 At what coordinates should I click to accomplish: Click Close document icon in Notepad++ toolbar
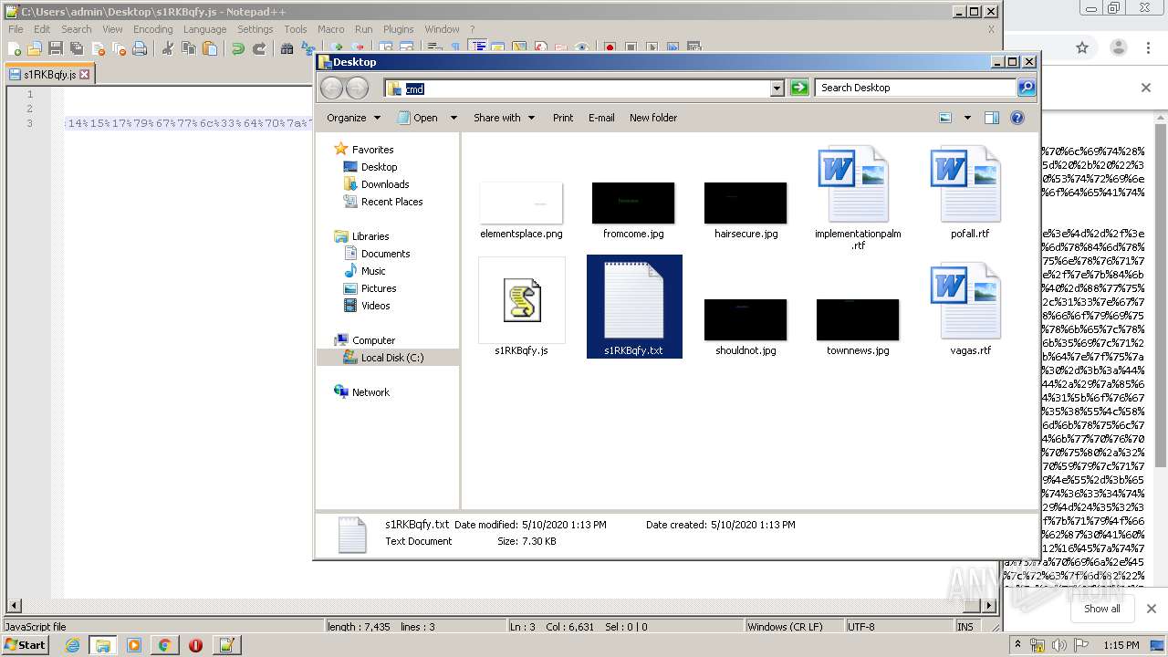(x=99, y=48)
